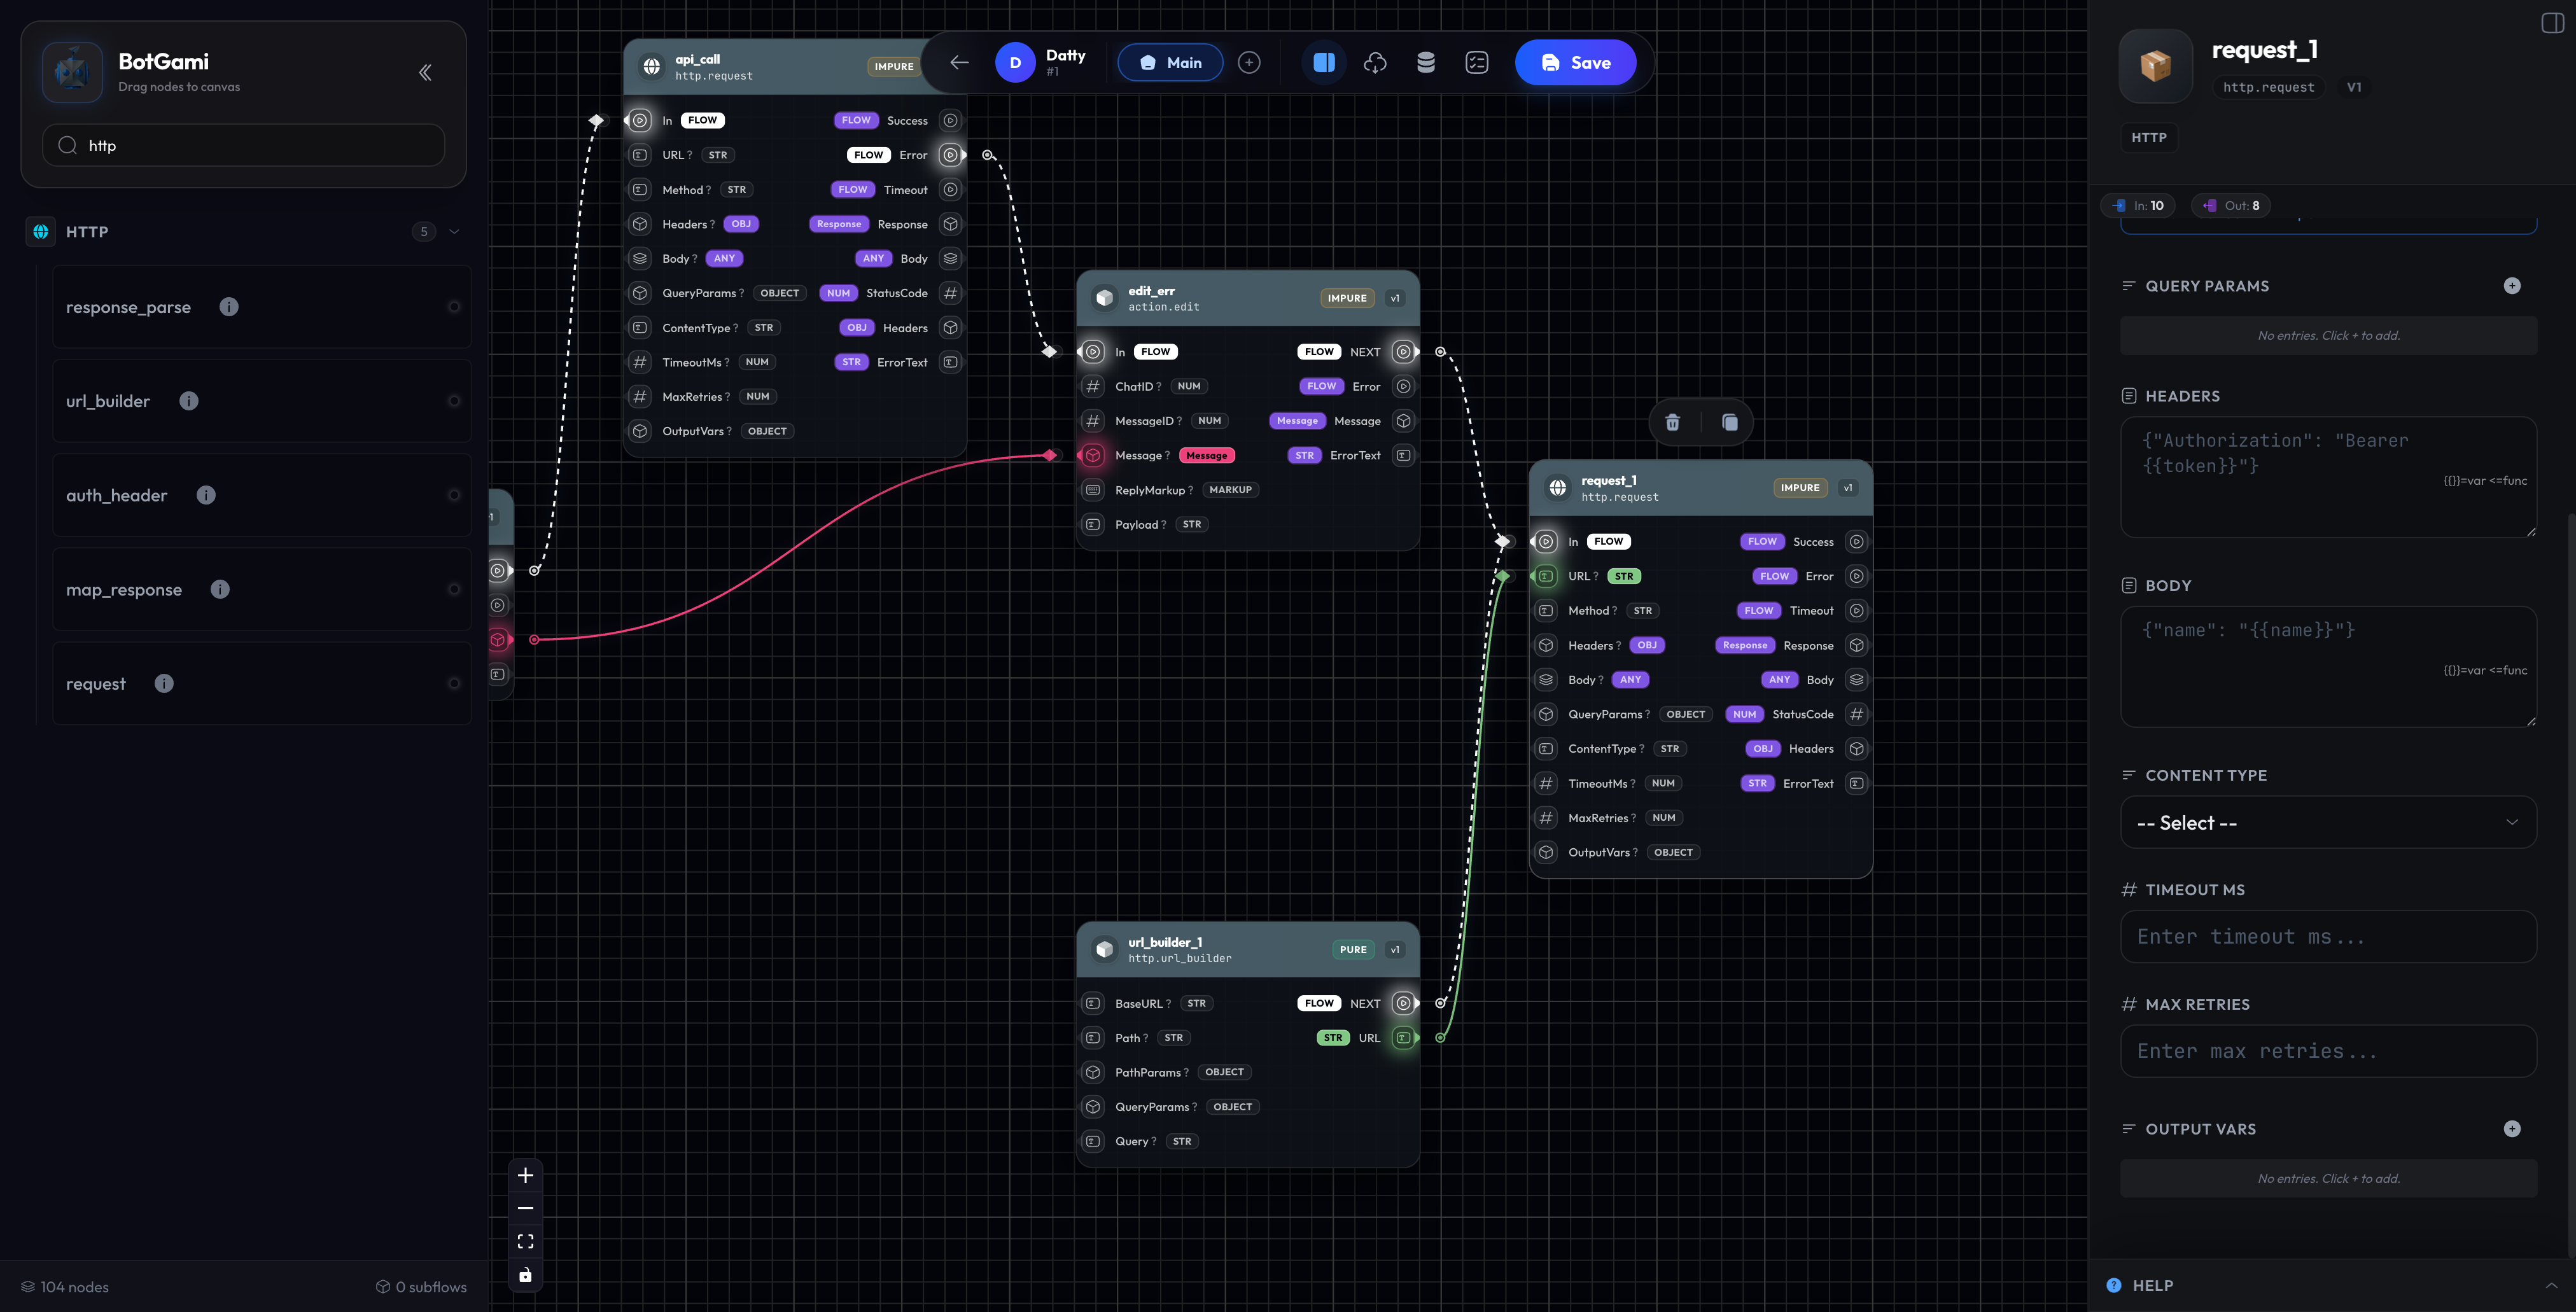Duplicate node with copy icon

click(x=1729, y=422)
